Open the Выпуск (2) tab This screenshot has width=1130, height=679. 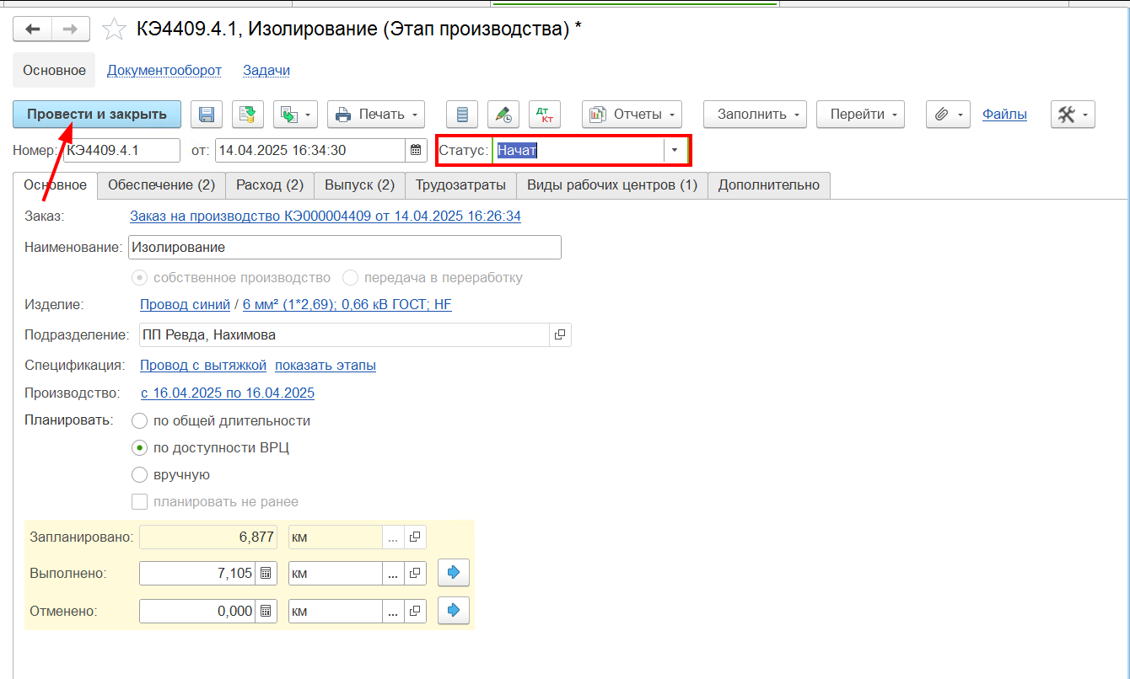(359, 185)
